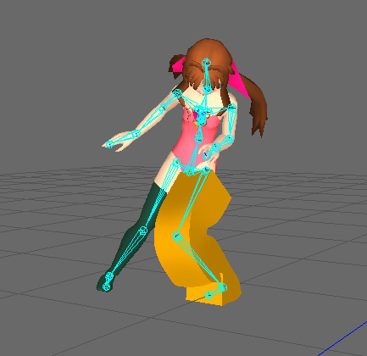Select the chest joint cluster on the torso

202,114
